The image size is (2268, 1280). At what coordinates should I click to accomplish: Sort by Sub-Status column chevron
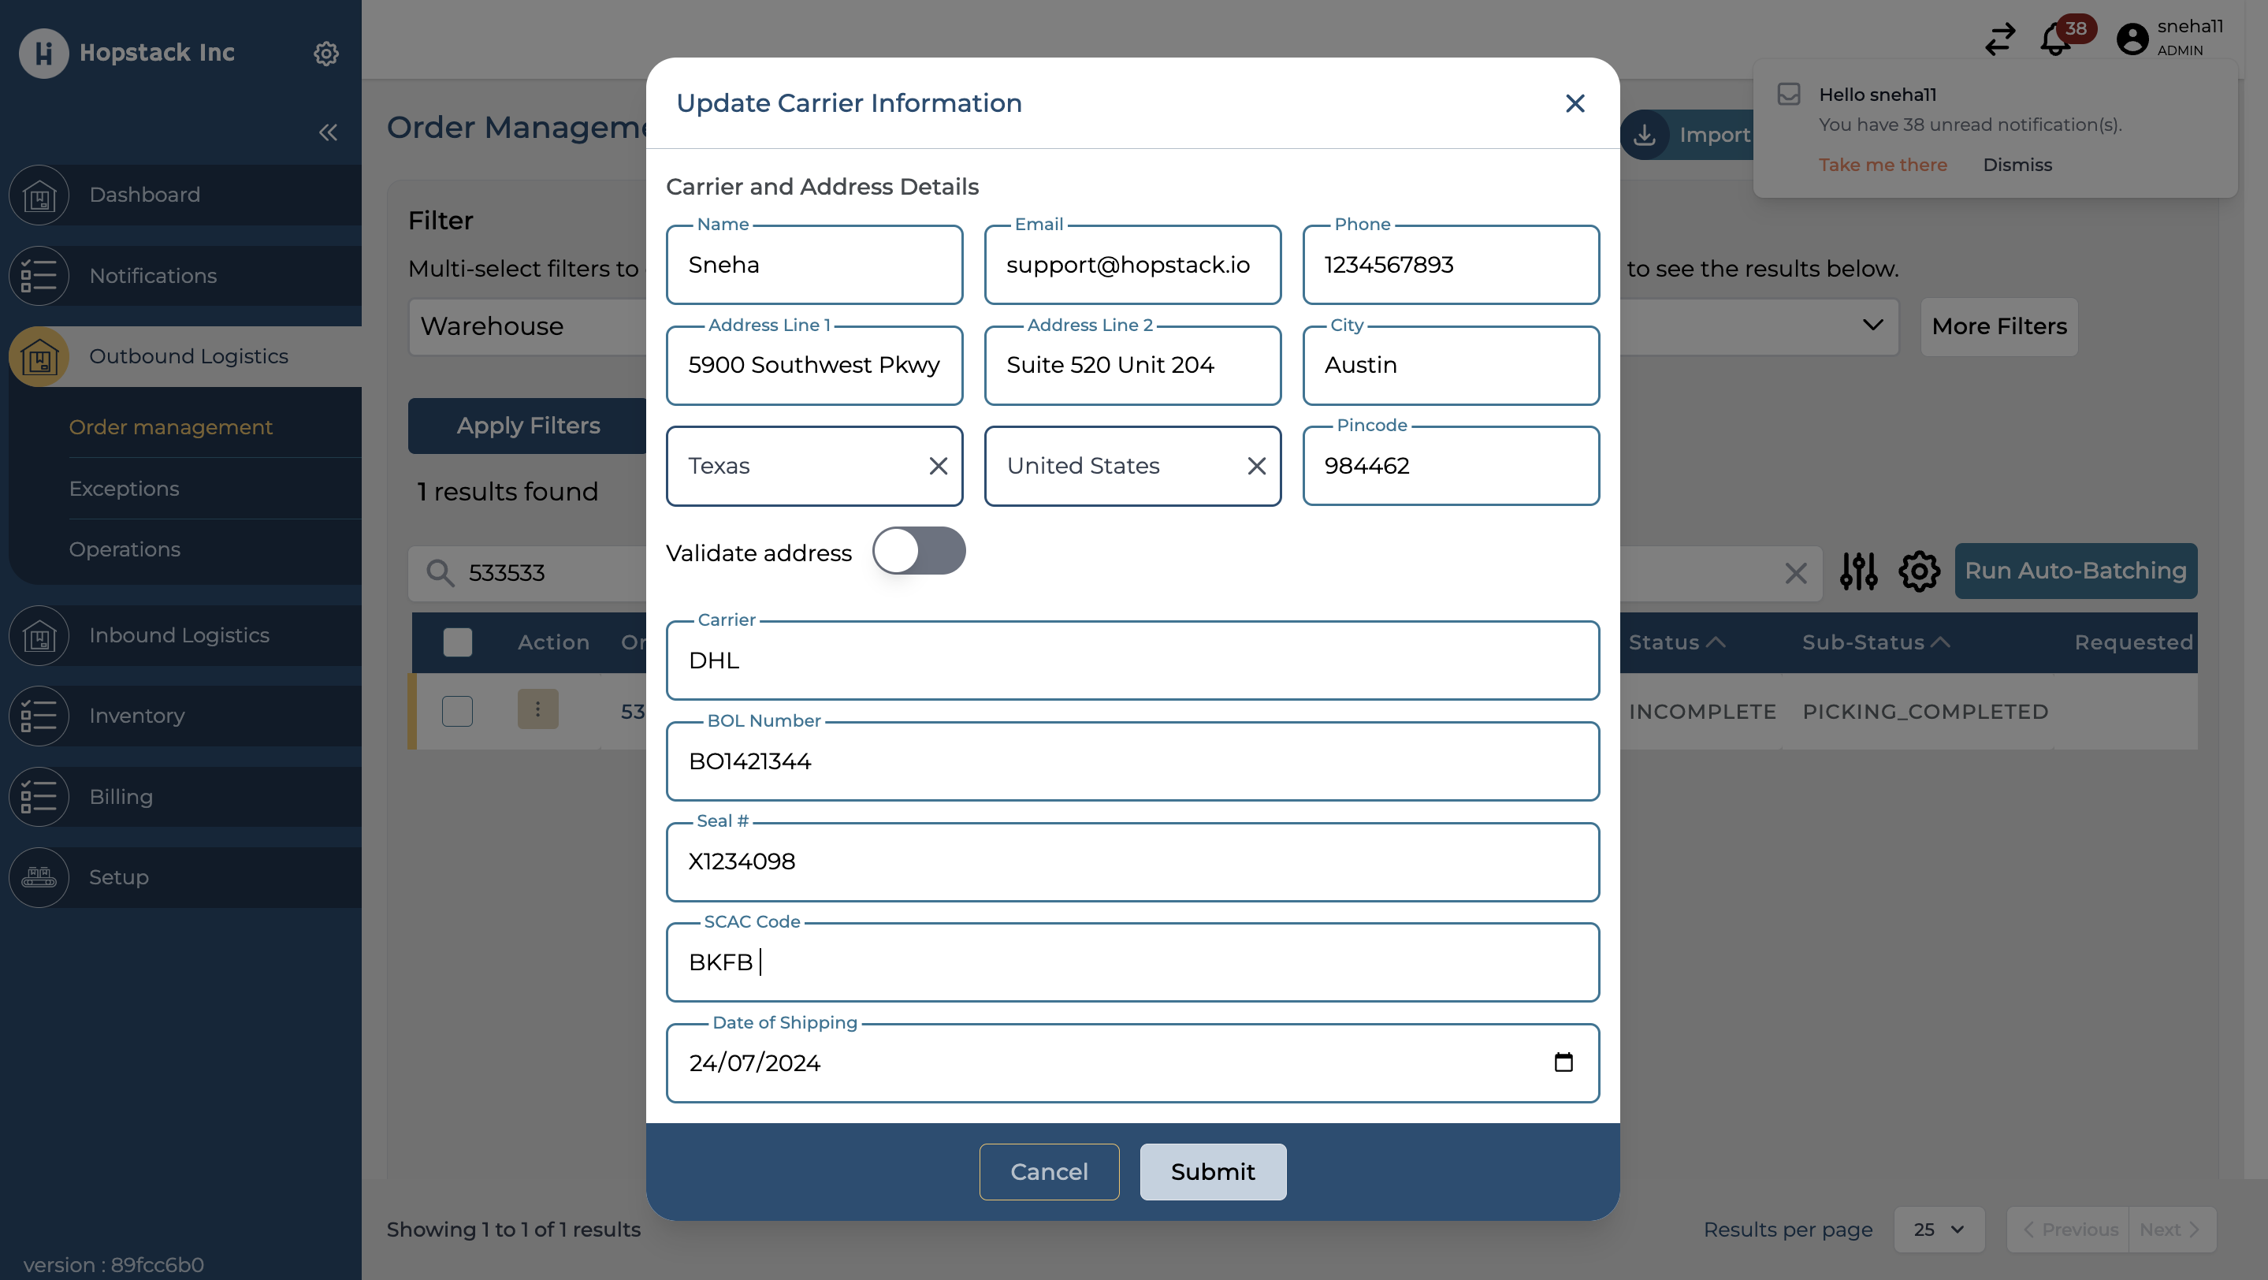(1940, 642)
